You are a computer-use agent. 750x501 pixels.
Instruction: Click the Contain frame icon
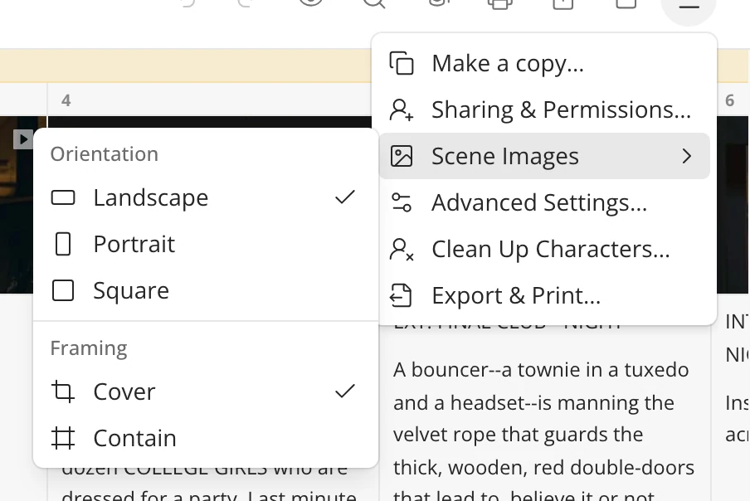click(63, 438)
